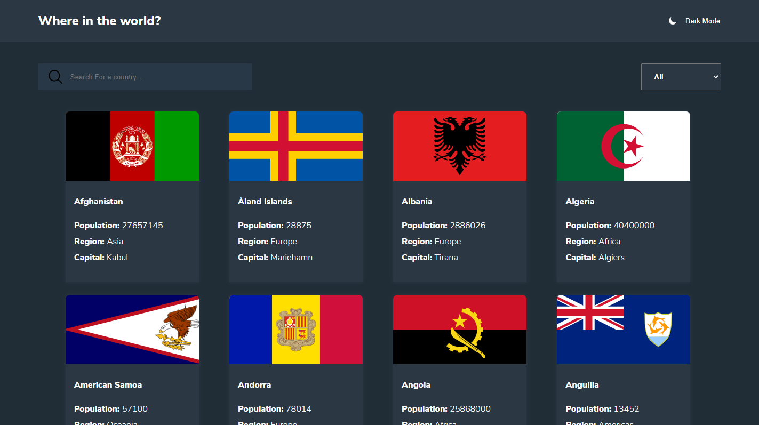Click population value 40400000

click(634, 226)
